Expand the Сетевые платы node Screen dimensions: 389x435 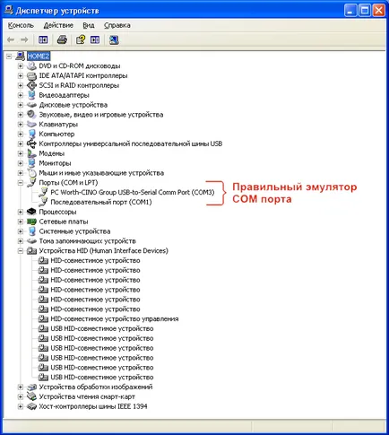click(21, 222)
